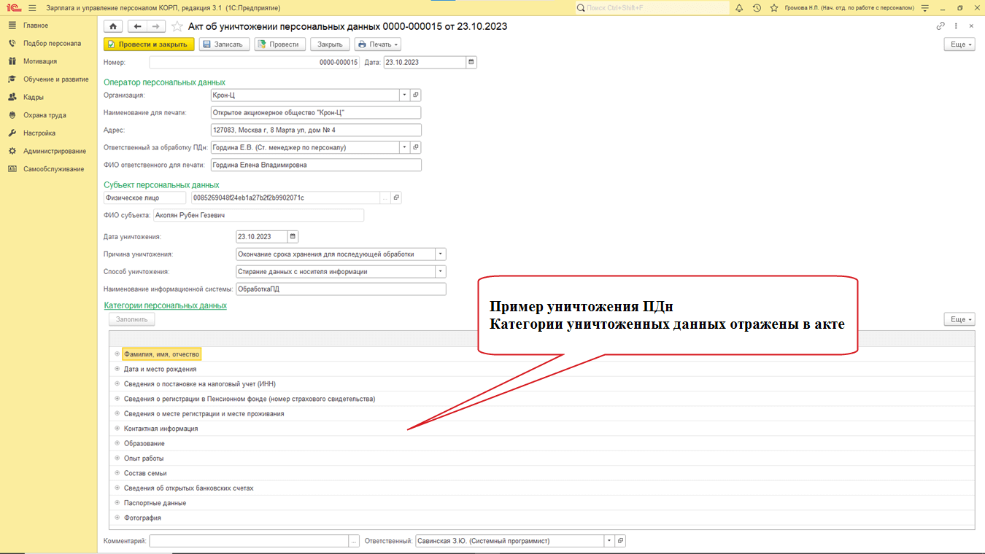Click Провести и закрыть button
Screen dimensions: 985x554
tap(149, 44)
